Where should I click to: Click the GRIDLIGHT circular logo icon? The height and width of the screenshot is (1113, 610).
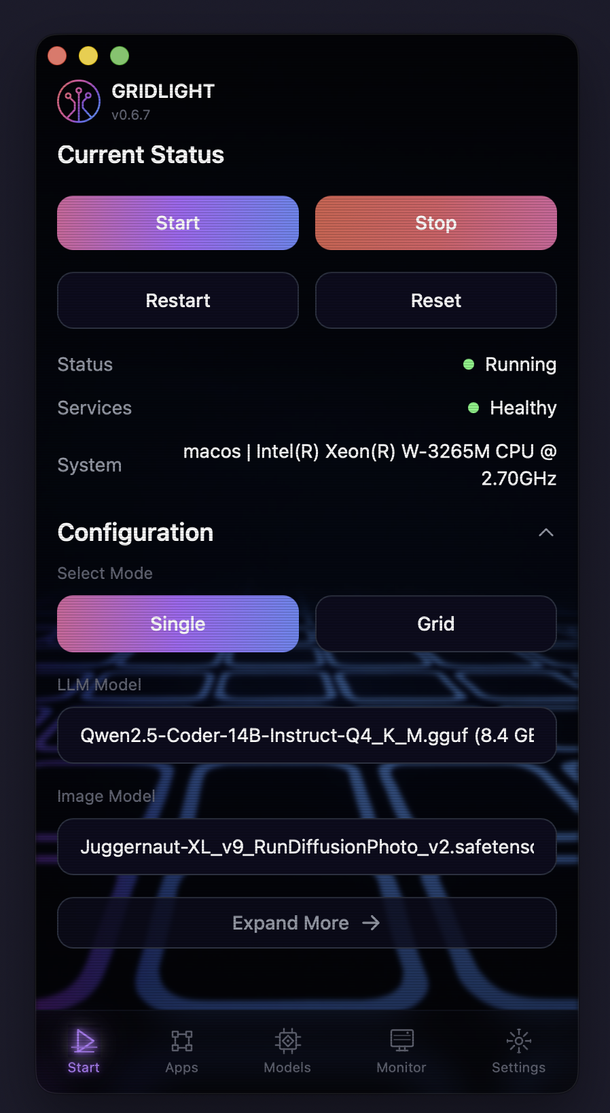[x=79, y=101]
